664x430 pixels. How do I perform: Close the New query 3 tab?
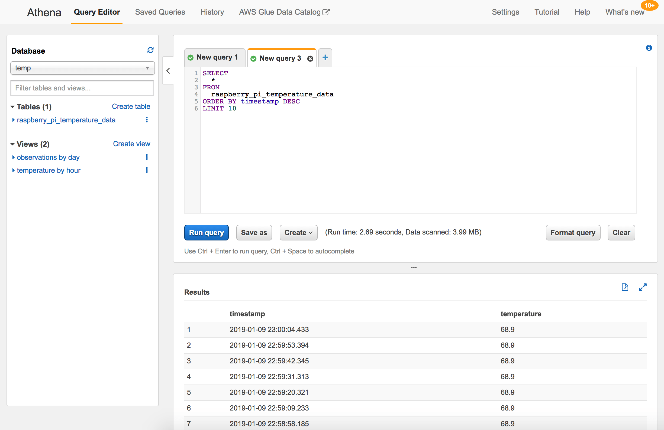click(x=310, y=58)
